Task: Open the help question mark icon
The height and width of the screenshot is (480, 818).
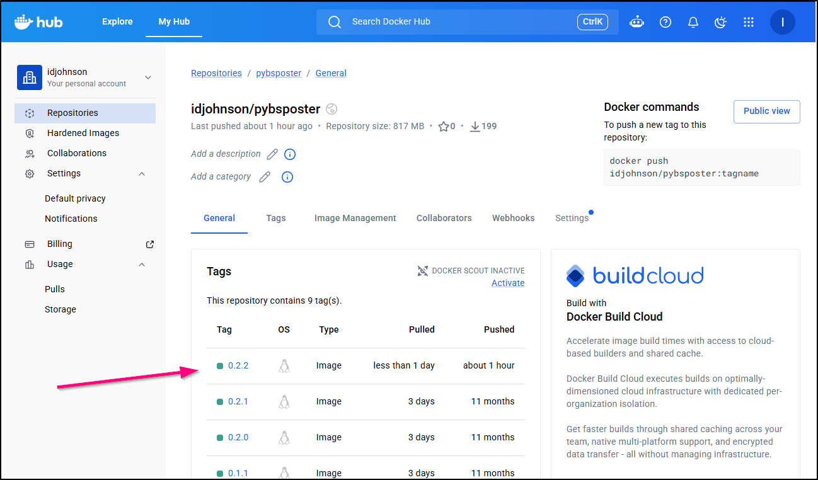Action: (x=665, y=22)
